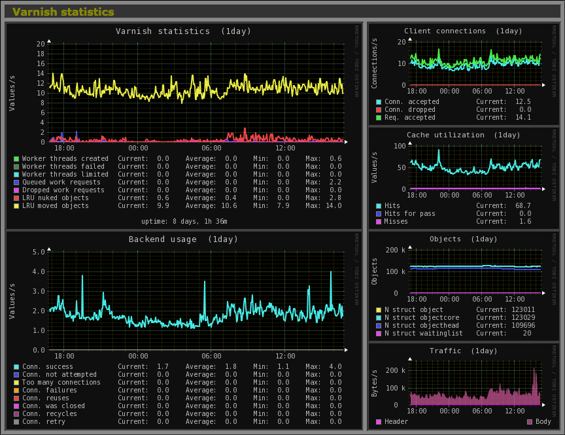Click the 'uptime: 8 days, 1h 36m' text
This screenshot has height=435, width=565.
[x=184, y=221]
